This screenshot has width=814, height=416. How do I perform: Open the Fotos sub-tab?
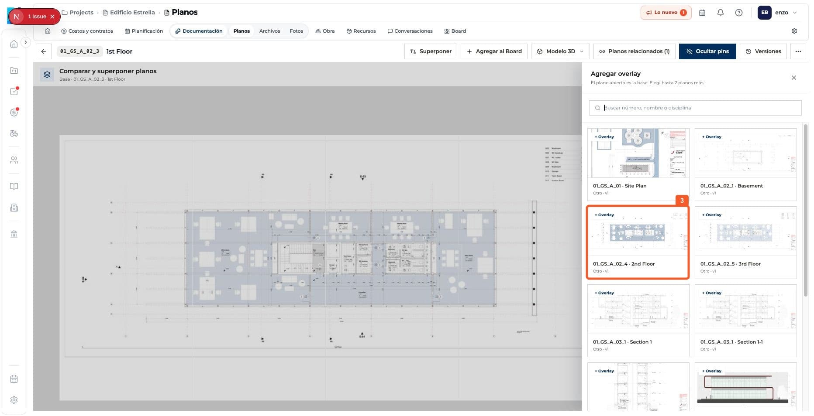click(296, 31)
